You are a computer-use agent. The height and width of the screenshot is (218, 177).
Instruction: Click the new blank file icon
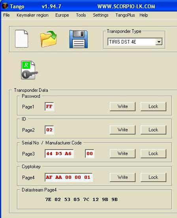point(21,39)
